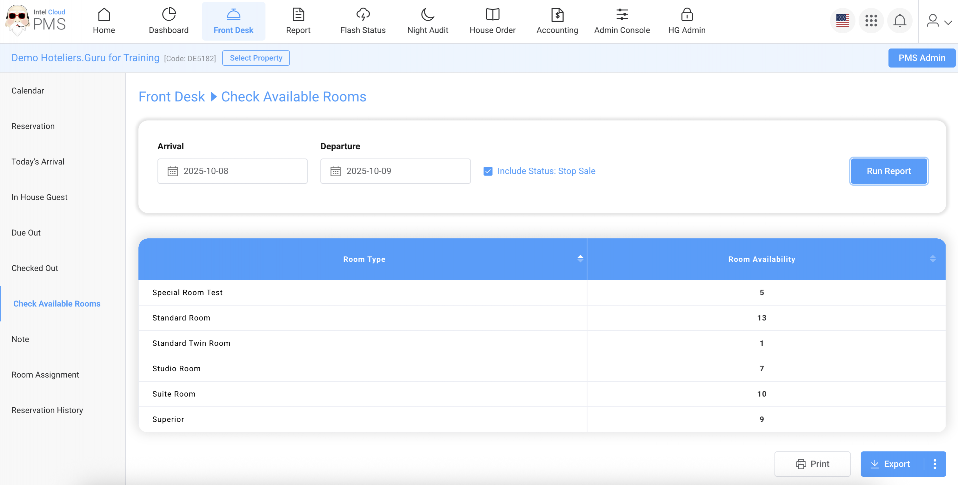Sort table by Room Type column
The height and width of the screenshot is (485, 958).
[x=580, y=259]
